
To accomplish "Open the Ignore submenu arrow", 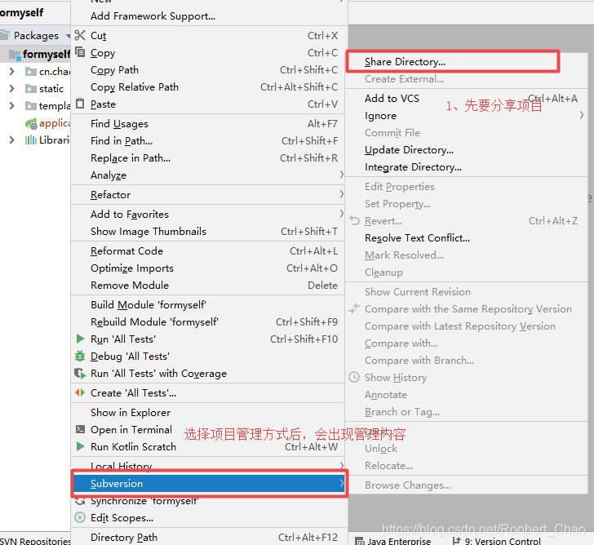I will pos(582,115).
